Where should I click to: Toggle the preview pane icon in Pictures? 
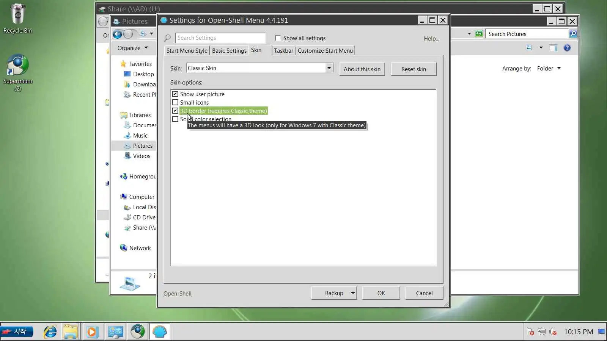click(554, 48)
